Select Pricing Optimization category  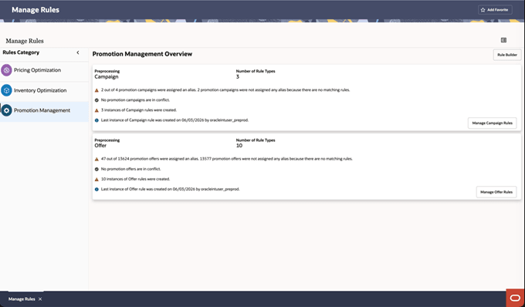pos(44,70)
